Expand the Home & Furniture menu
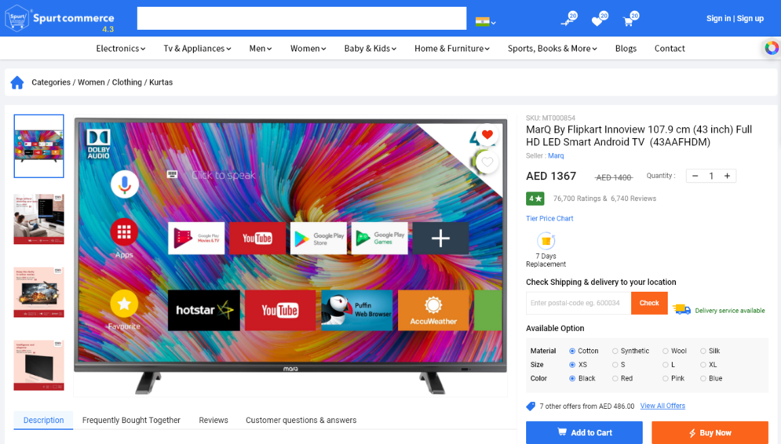Image resolution: width=781 pixels, height=444 pixels. pos(452,48)
